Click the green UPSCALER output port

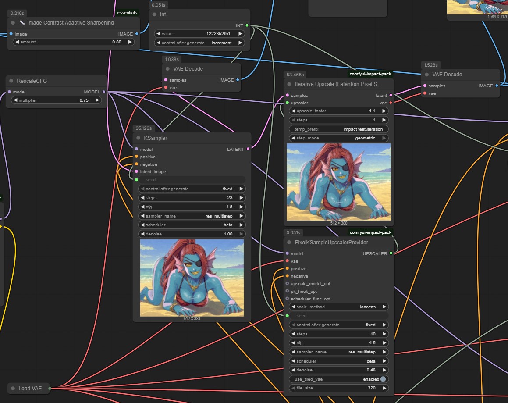(x=391, y=253)
